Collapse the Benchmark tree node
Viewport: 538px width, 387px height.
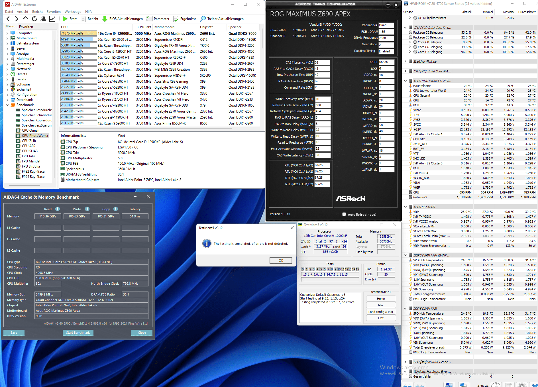7,105
